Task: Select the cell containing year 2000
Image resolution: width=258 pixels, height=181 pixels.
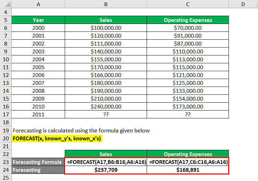Action: pos(38,28)
